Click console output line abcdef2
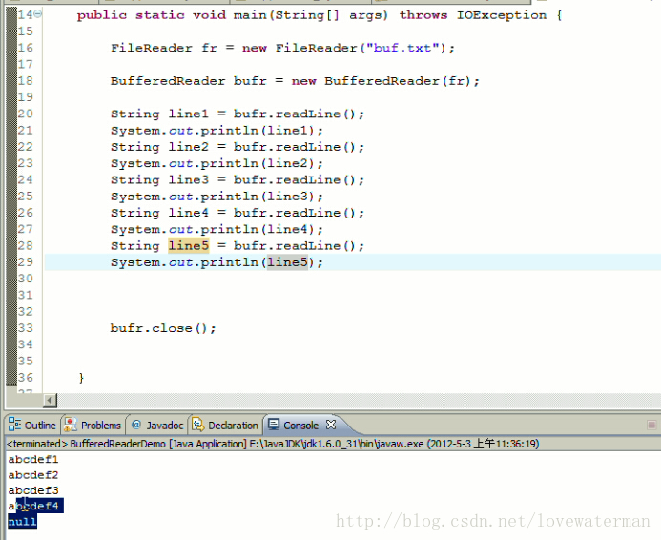The height and width of the screenshot is (540, 661). point(33,475)
